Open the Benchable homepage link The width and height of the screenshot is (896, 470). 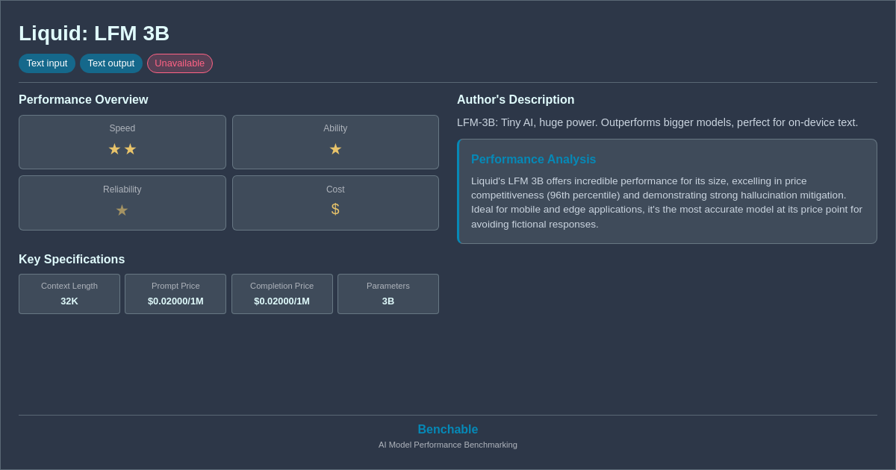[448, 429]
